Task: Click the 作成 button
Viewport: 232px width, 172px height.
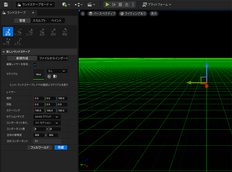Action: pos(61,147)
